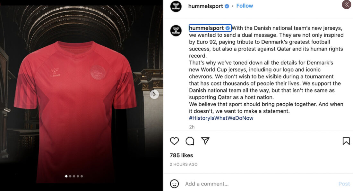Screen dimensions: 353x191
Task: Open hummelsport profile from header username
Action: [205, 6]
